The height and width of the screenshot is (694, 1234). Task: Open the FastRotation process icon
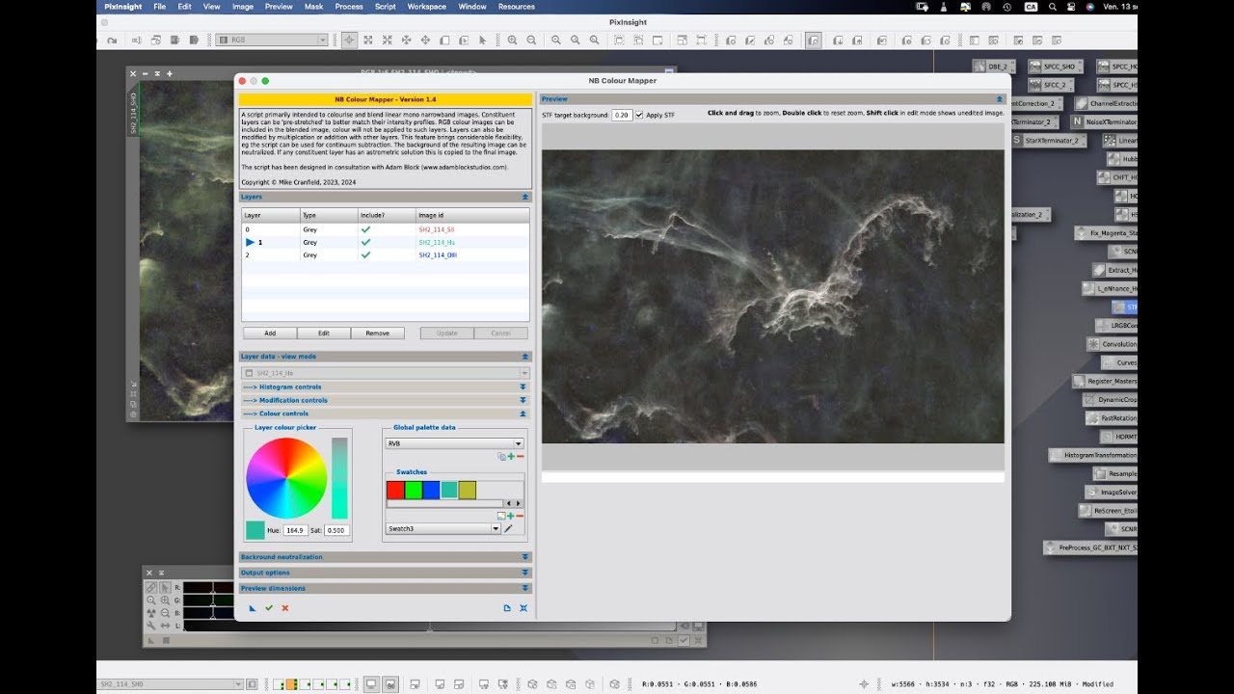(x=1112, y=418)
